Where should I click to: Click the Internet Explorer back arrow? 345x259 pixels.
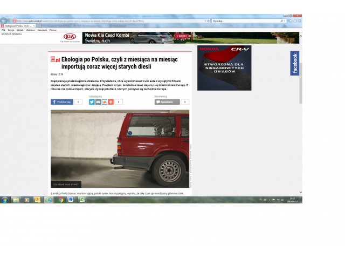click(x=4, y=21)
